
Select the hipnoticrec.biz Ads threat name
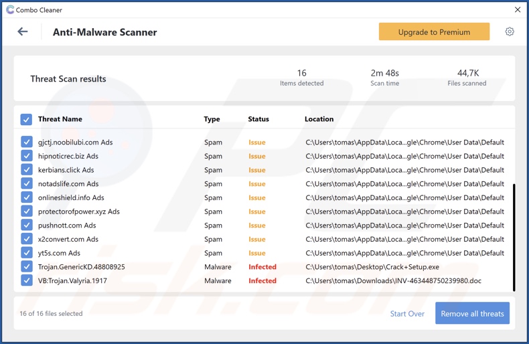68,156
